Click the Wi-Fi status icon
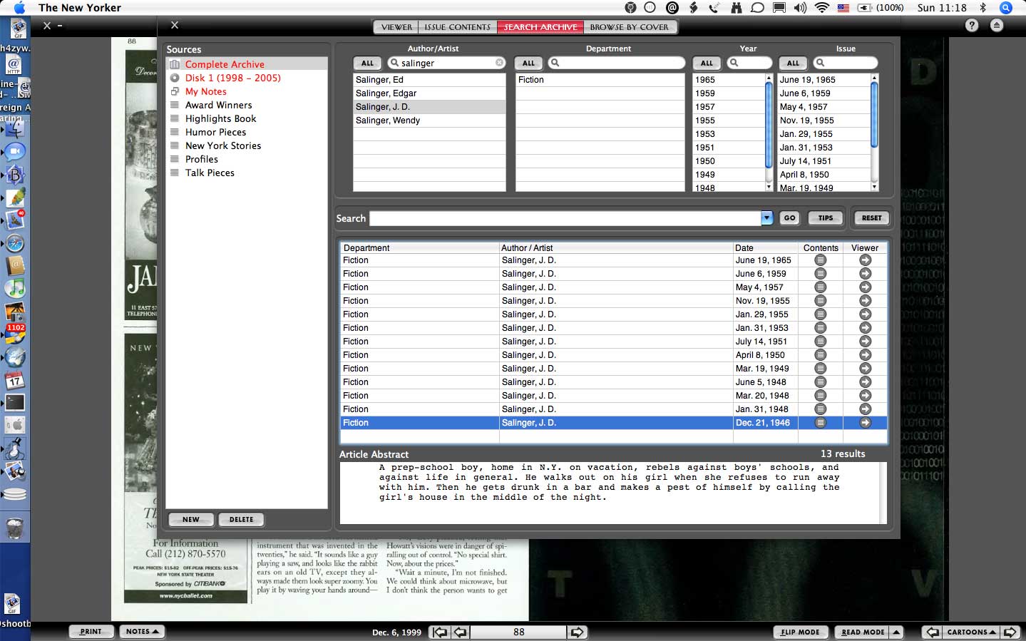Image resolution: width=1026 pixels, height=641 pixels. click(x=822, y=8)
